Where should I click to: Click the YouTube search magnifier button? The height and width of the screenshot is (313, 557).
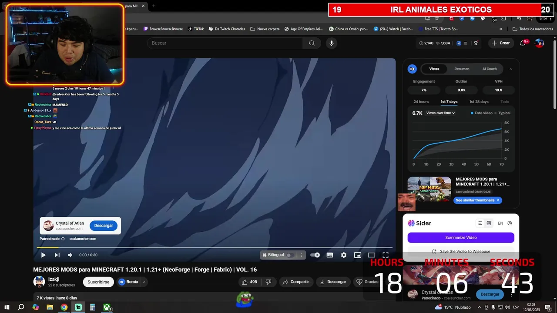coord(312,43)
